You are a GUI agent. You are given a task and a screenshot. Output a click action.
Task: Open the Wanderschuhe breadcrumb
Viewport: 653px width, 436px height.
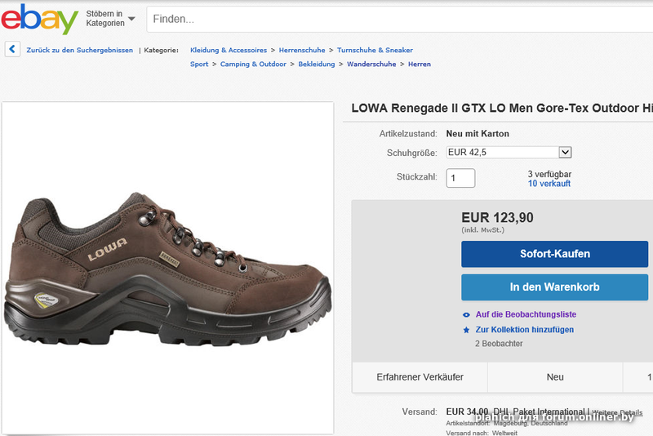coord(371,65)
